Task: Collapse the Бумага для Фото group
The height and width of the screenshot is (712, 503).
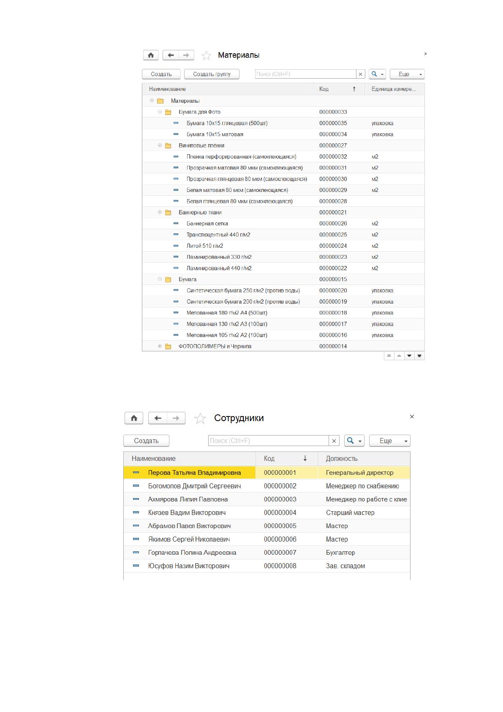Action: [x=160, y=112]
